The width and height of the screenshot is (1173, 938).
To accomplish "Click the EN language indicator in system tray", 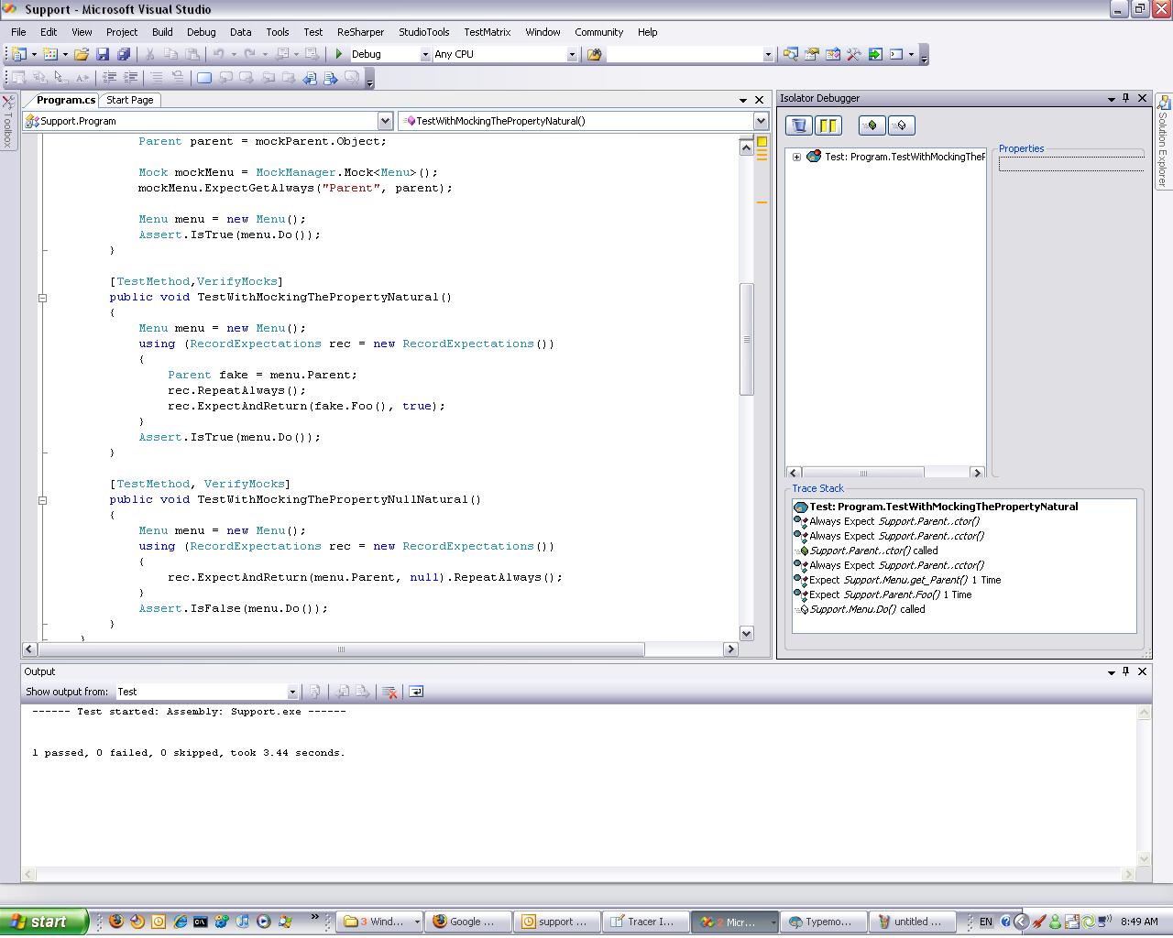I will [x=985, y=922].
